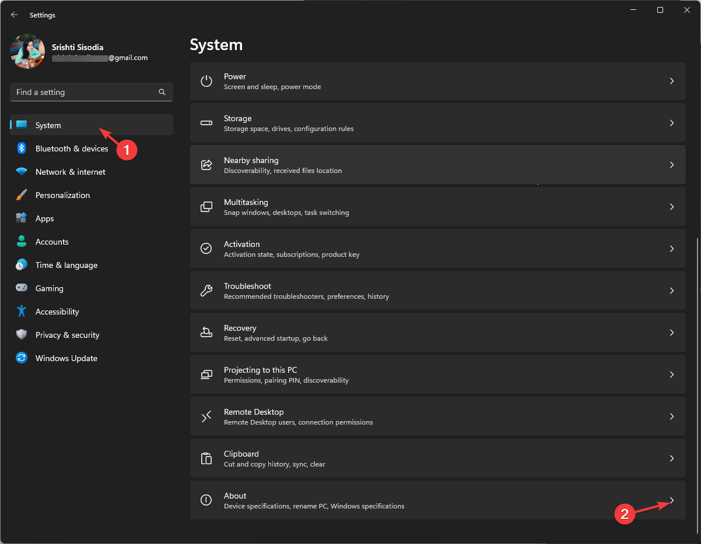Select System in the left navigation
The image size is (701, 544).
[48, 125]
